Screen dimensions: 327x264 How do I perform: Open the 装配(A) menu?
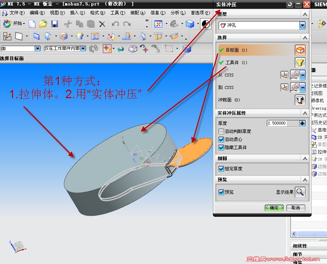(138, 13)
